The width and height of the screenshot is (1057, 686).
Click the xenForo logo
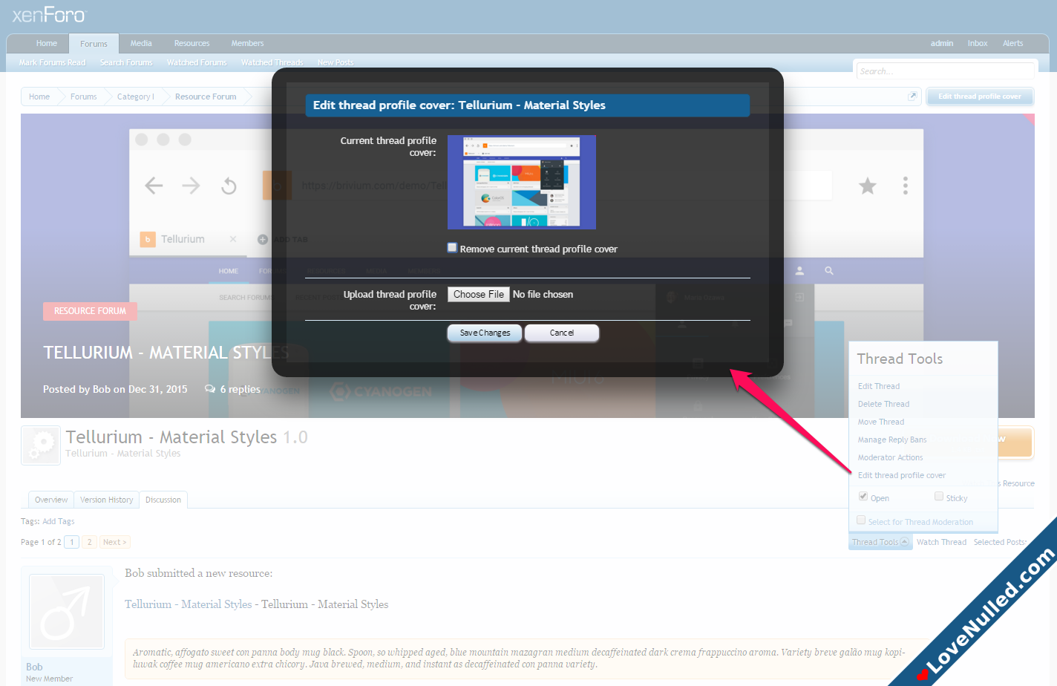(x=49, y=14)
